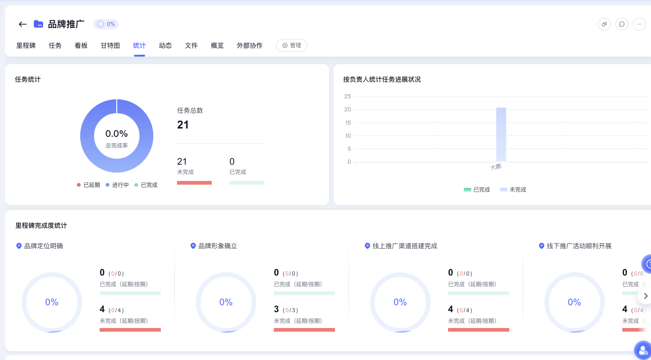This screenshot has width=651, height=360.
Task: Toggle the 进行中 legend item
Action: 117,185
